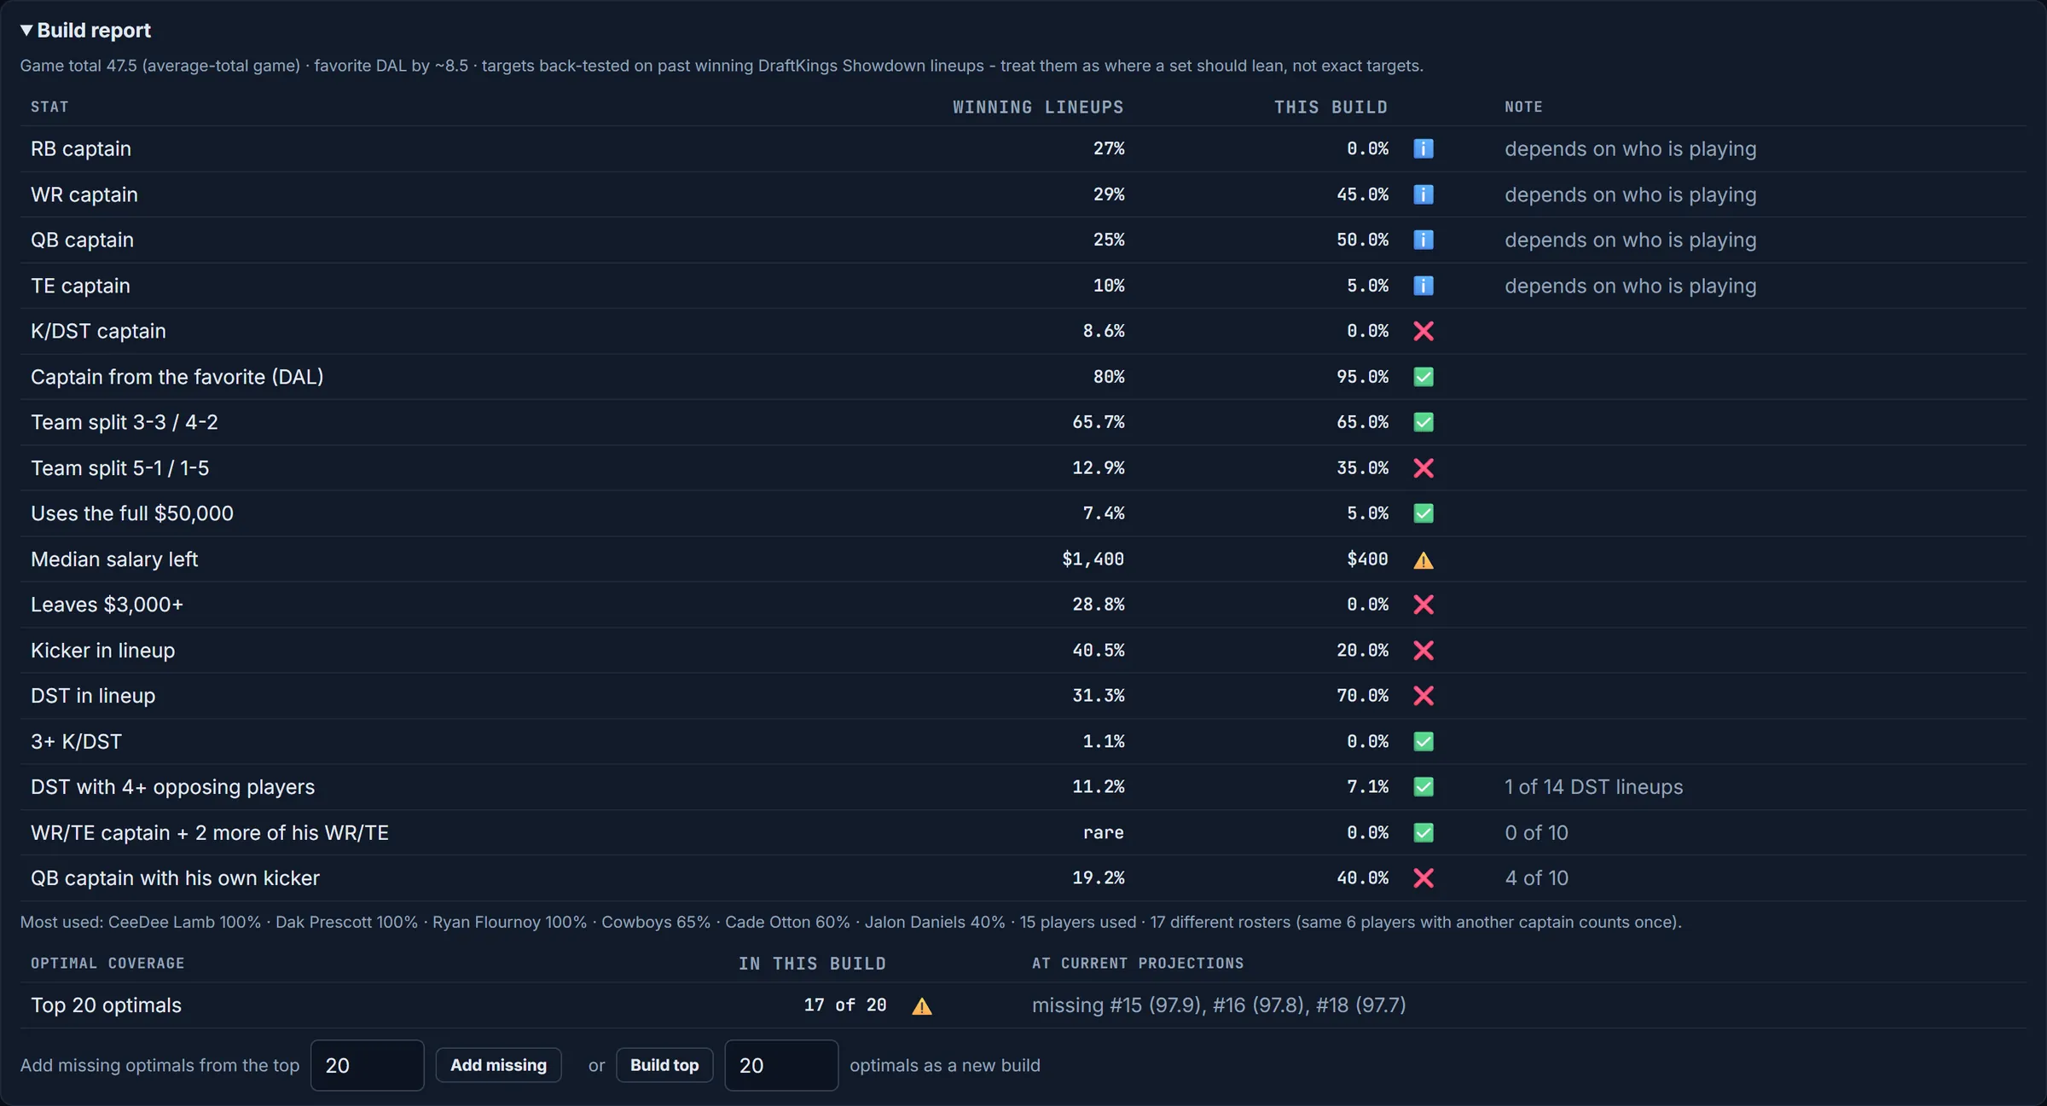Viewport: 2047px width, 1106px height.
Task: Click the 'Top 20 optimals' row label
Action: [106, 1005]
